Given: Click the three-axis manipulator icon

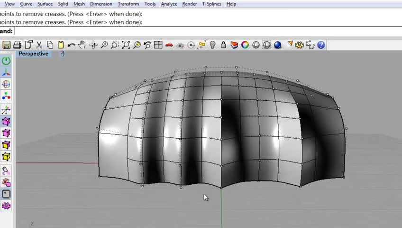Looking at the screenshot, I should [x=6, y=72].
